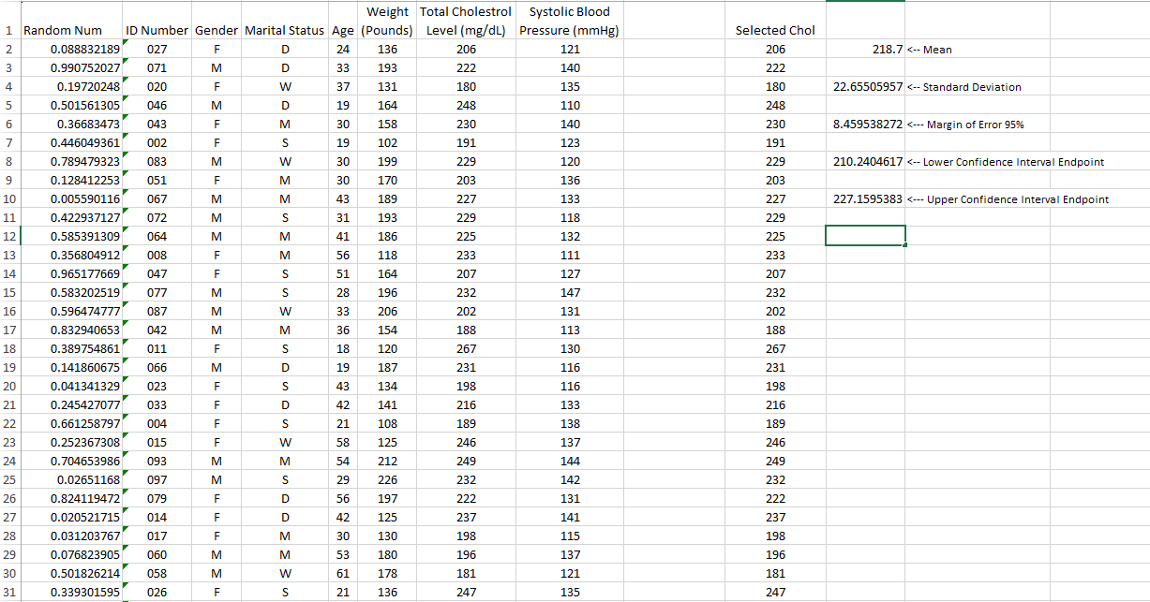Viewport: 1150px width, 602px height.
Task: Select the "Selected Chol" header cell
Action: pos(775,21)
